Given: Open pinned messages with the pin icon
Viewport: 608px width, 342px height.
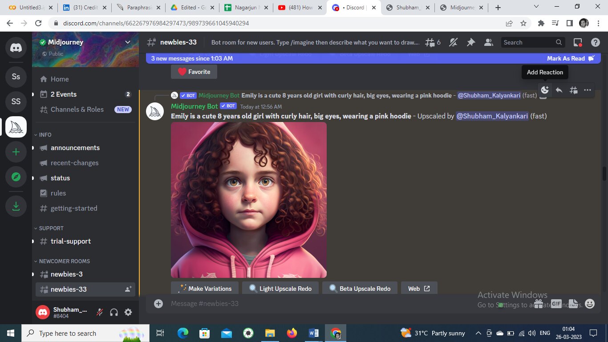Looking at the screenshot, I should (470, 42).
